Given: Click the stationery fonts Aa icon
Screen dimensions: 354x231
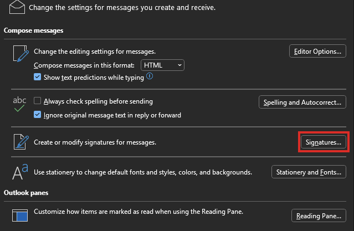Looking at the screenshot, I should point(20,172).
